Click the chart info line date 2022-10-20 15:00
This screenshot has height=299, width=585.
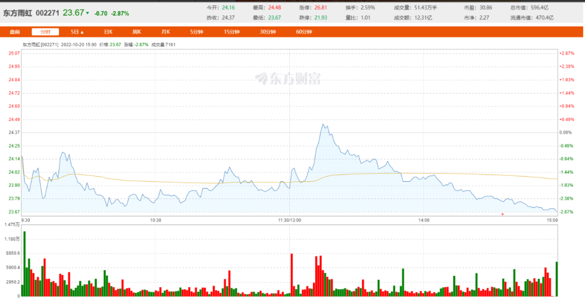(x=79, y=45)
